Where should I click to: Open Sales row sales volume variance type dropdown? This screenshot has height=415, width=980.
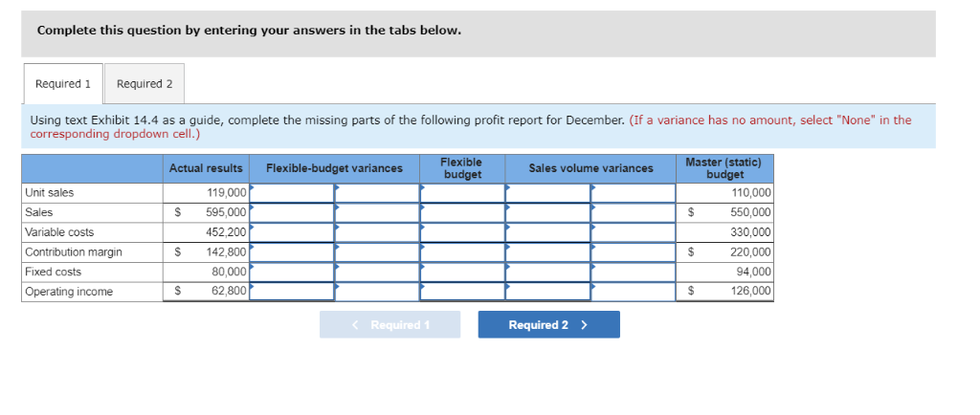tap(634, 212)
